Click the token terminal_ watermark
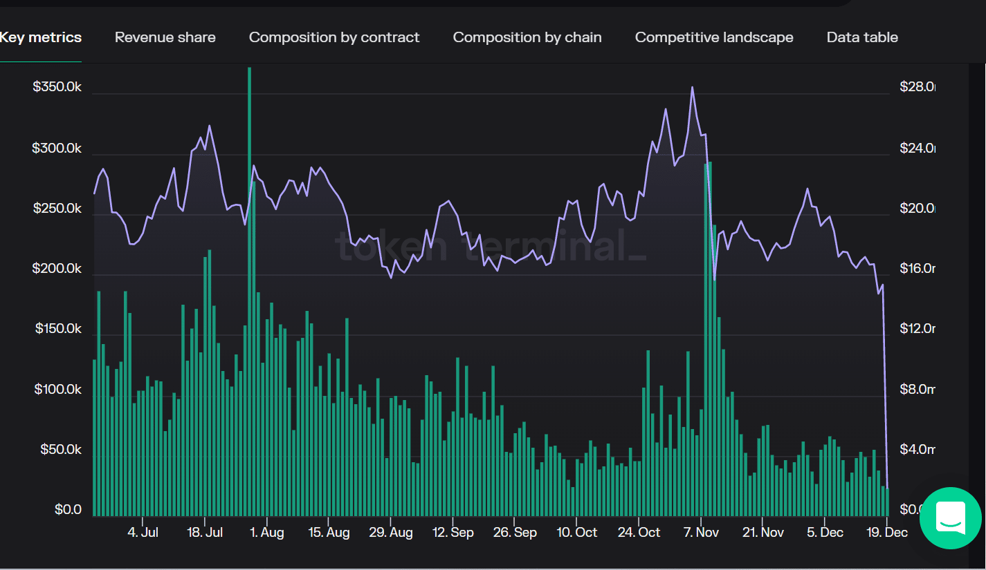This screenshot has height=570, width=986. tap(491, 245)
